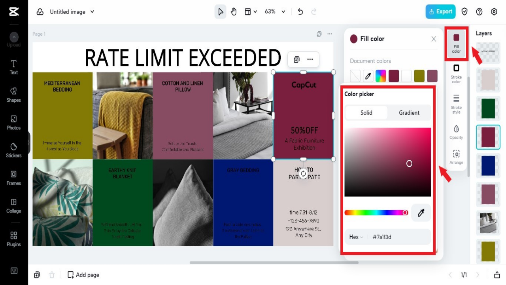Screen dimensions: 506x285
Task: Select the Solid color tab
Action: (x=366, y=112)
